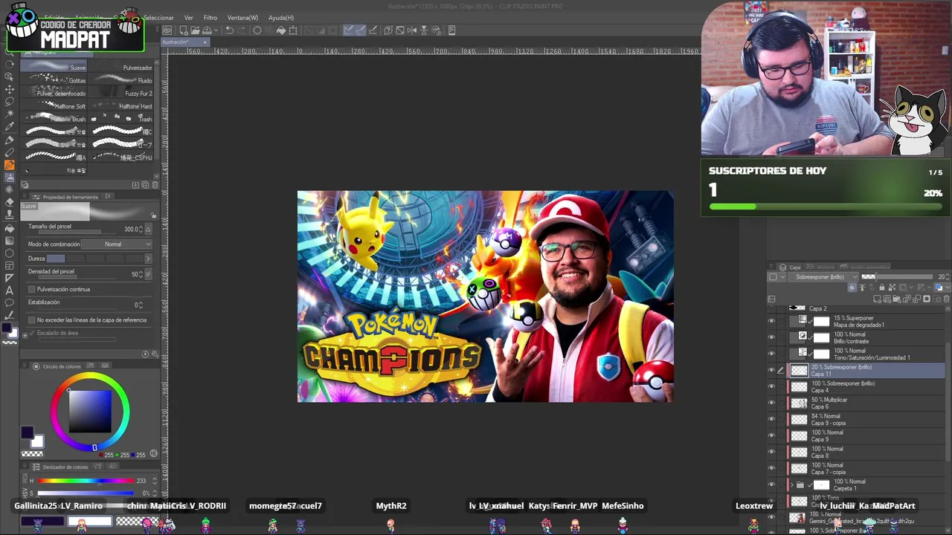952x535 pixels.
Task: Open the Seleccionar menu
Action: click(x=158, y=18)
